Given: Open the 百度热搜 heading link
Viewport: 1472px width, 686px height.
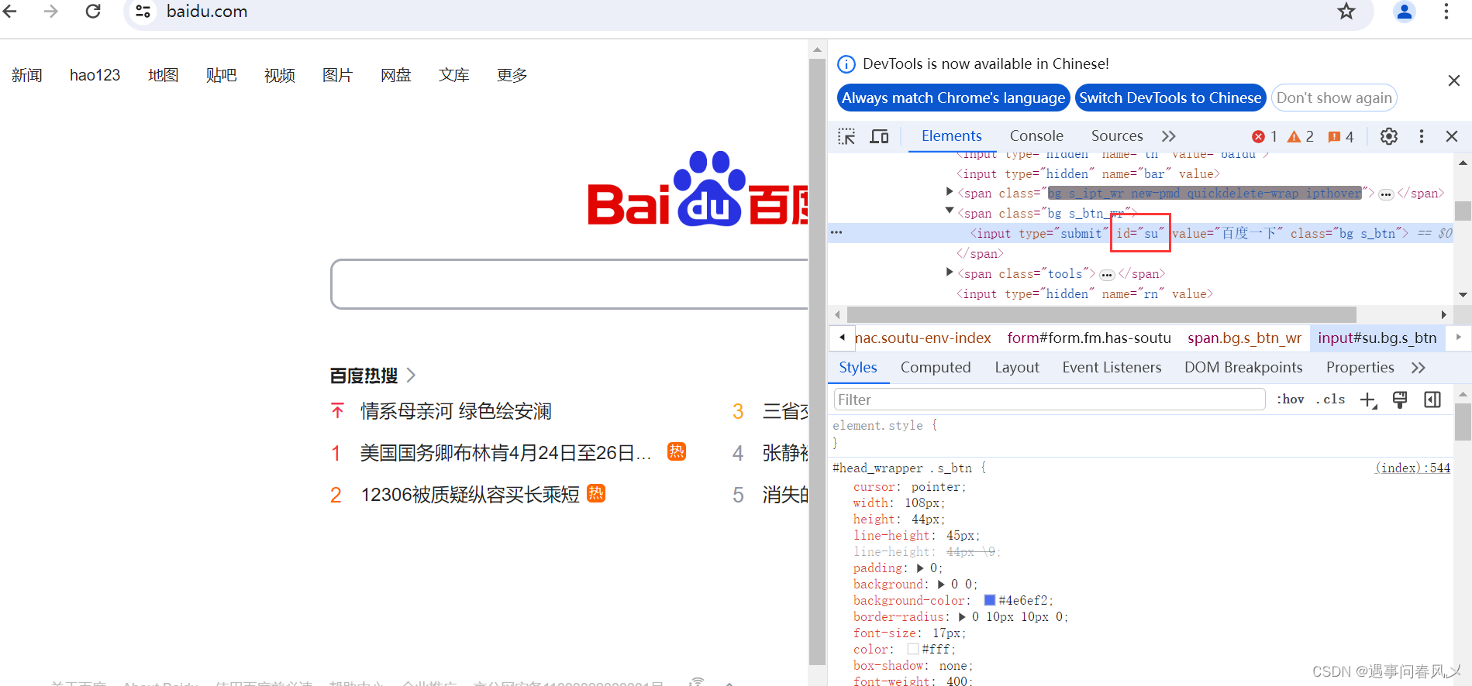Looking at the screenshot, I should tap(372, 376).
